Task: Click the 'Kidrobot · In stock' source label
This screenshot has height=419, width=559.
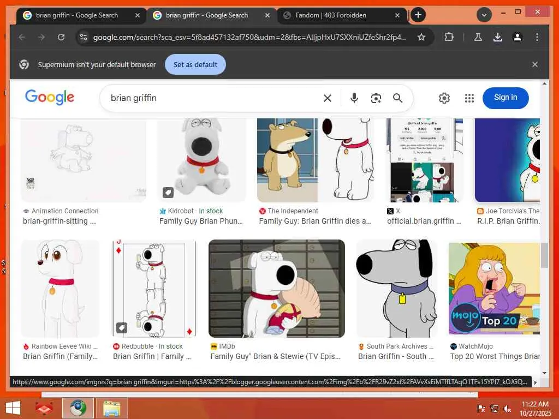Action: 191,211
